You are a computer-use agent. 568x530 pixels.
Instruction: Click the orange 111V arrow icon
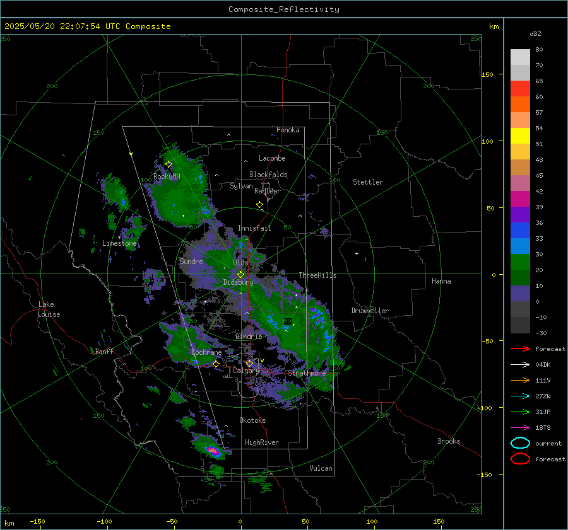(520, 380)
